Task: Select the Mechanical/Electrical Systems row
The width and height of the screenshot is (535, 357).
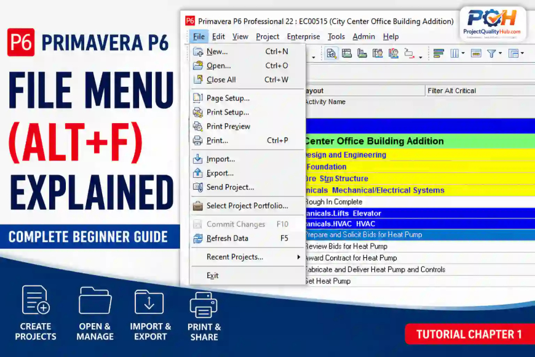Action: pos(420,190)
